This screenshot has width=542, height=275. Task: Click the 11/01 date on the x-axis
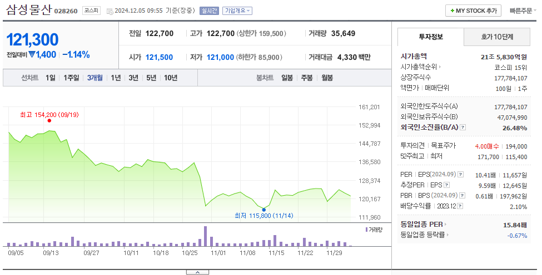218,253
